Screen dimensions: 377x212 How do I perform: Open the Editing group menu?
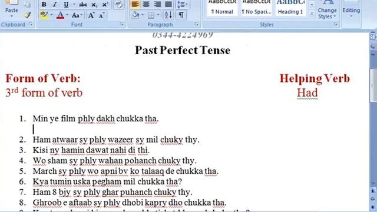[351, 11]
